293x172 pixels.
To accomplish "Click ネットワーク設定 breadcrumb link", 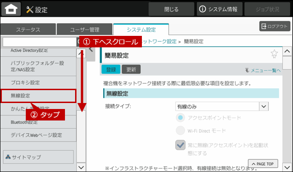I will point(159,41).
